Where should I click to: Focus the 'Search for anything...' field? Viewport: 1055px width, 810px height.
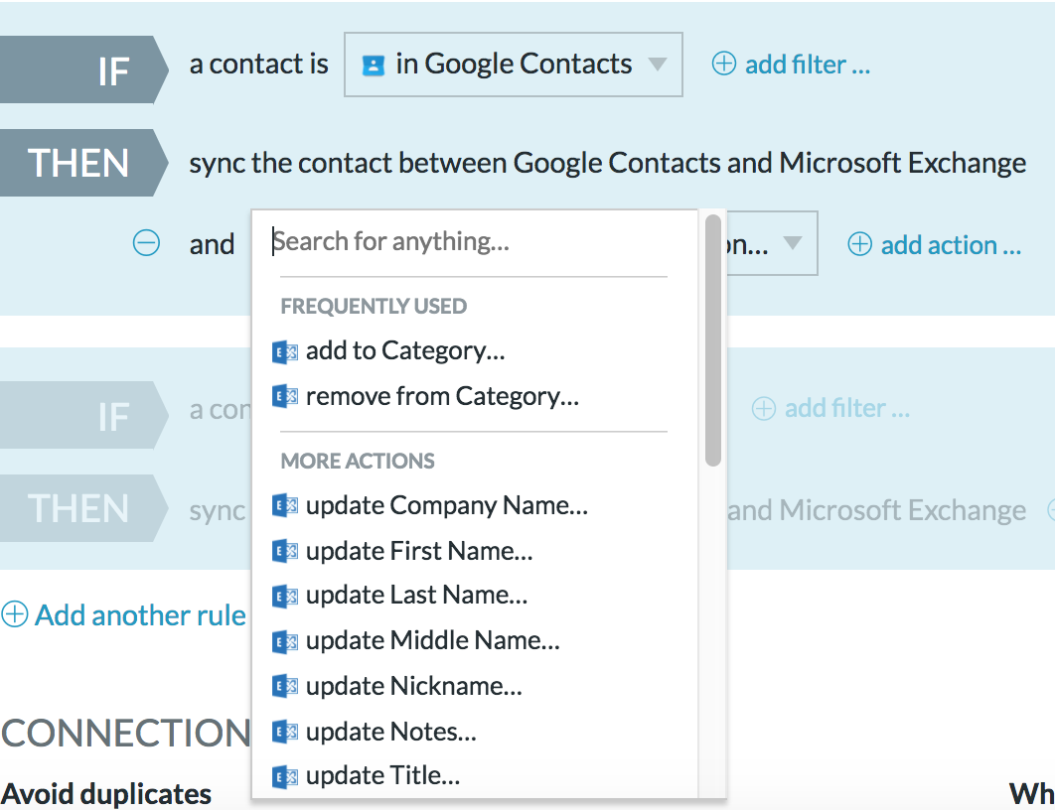pos(474,241)
